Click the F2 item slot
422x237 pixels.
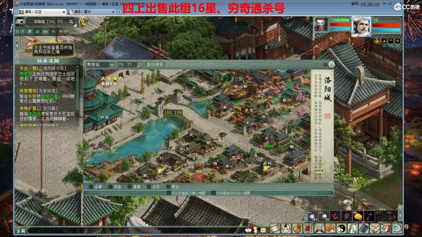coord(324,216)
